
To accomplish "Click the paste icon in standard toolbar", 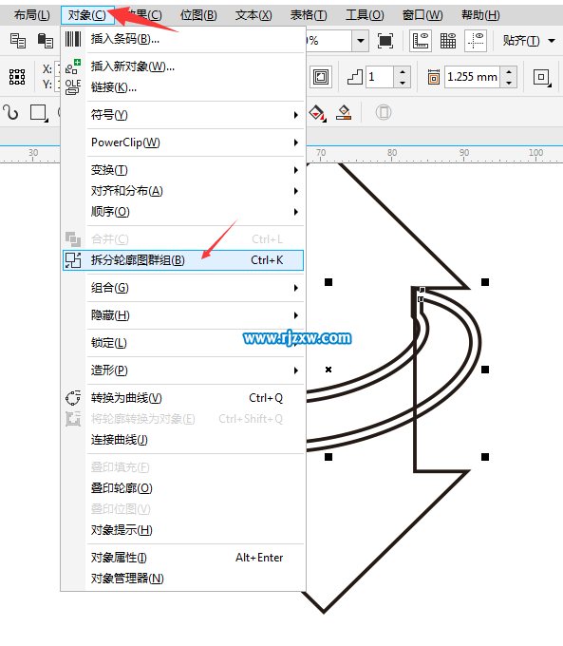I will 45,41.
